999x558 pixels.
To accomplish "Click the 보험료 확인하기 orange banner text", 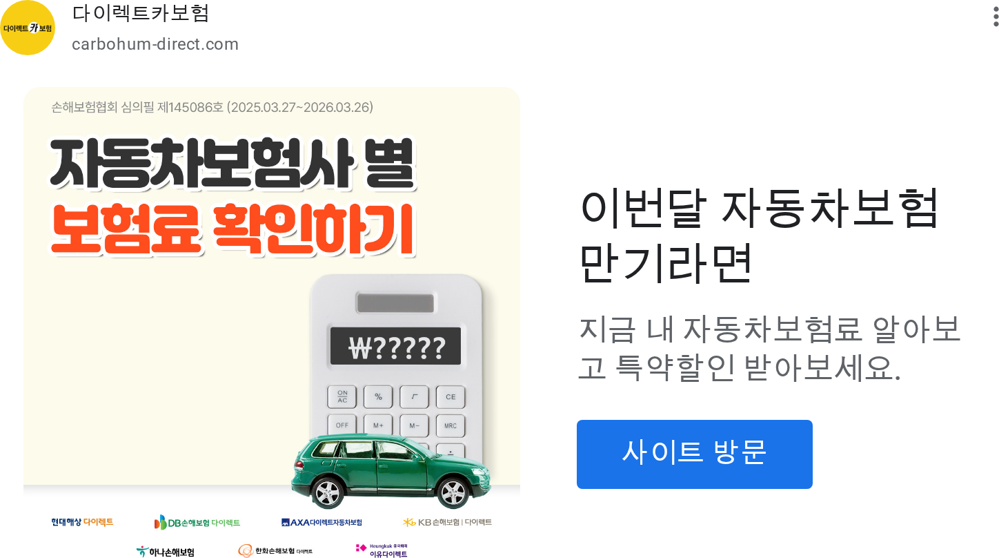I will [232, 229].
